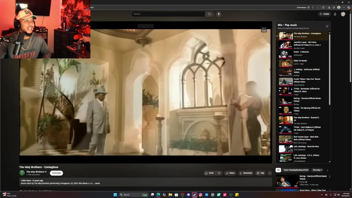Click The Isley Brothers channel name link
This screenshot has height=198, width=352.
click(35, 172)
